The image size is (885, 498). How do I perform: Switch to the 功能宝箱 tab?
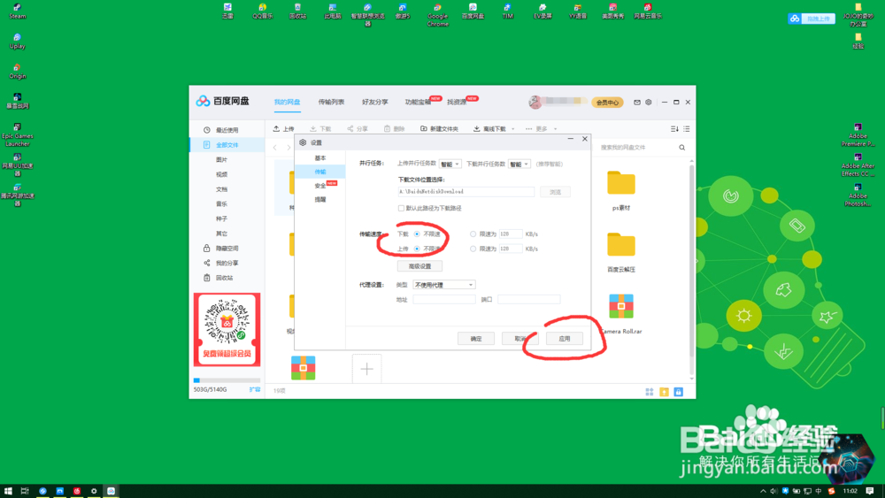tap(418, 102)
